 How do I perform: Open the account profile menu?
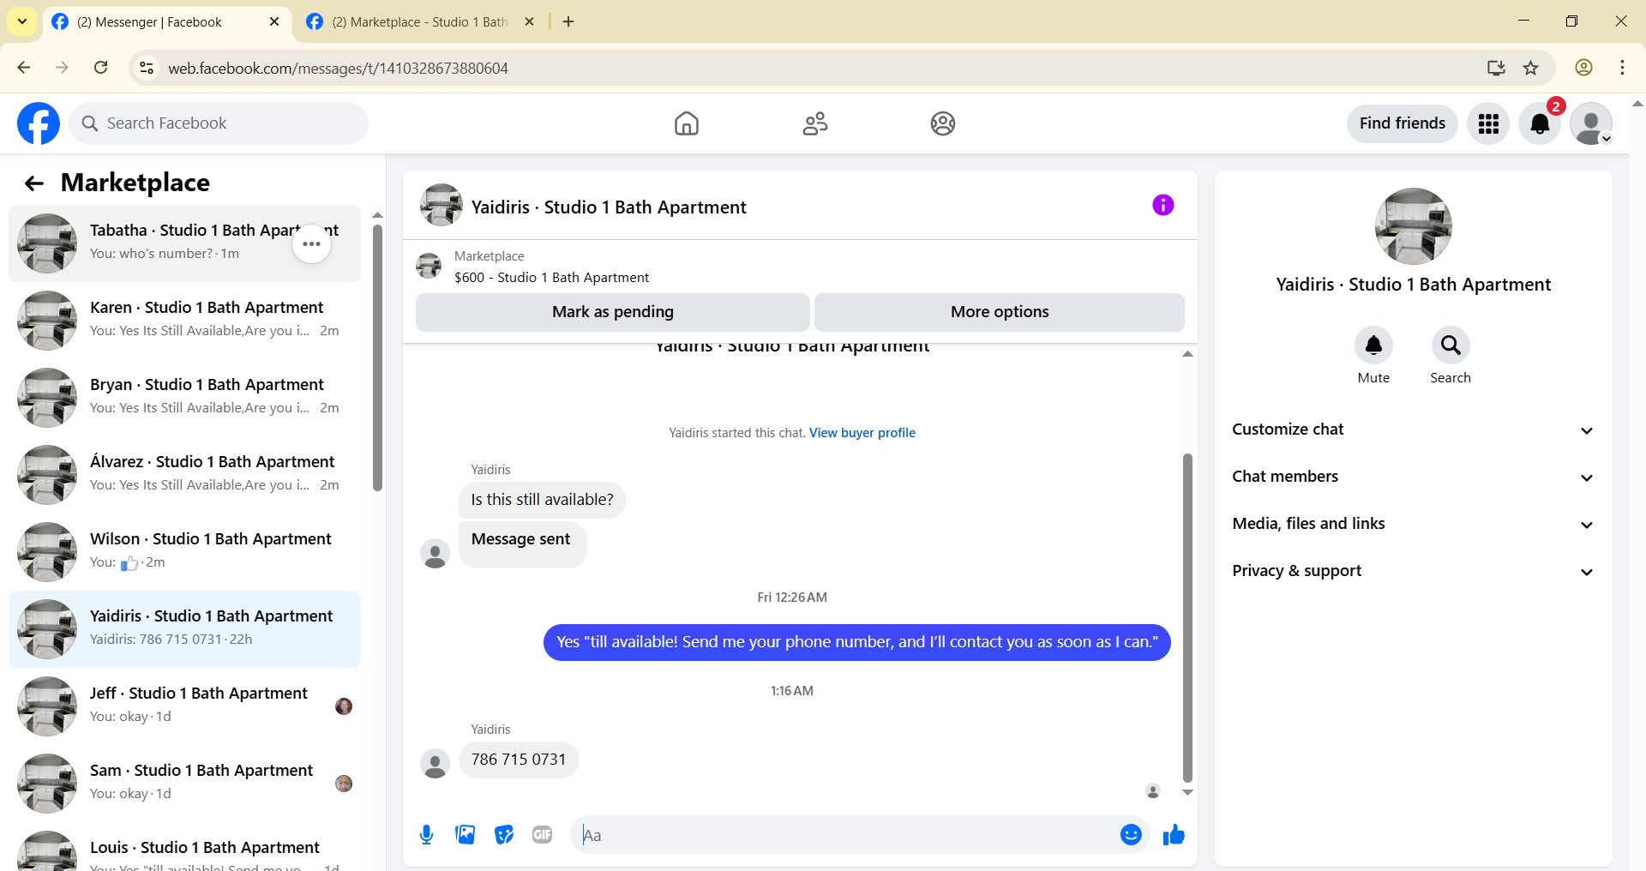pyautogui.click(x=1591, y=123)
